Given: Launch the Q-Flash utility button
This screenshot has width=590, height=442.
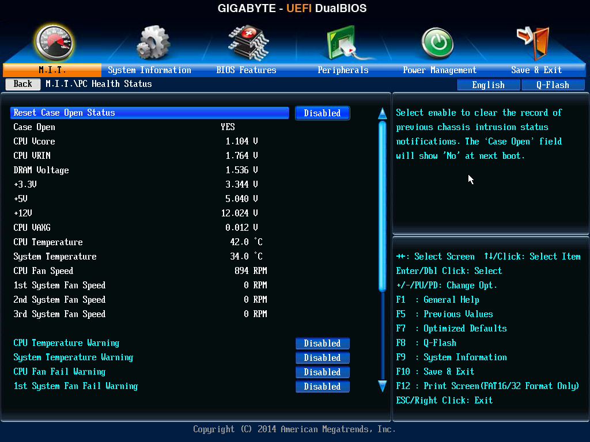Looking at the screenshot, I should tap(553, 85).
